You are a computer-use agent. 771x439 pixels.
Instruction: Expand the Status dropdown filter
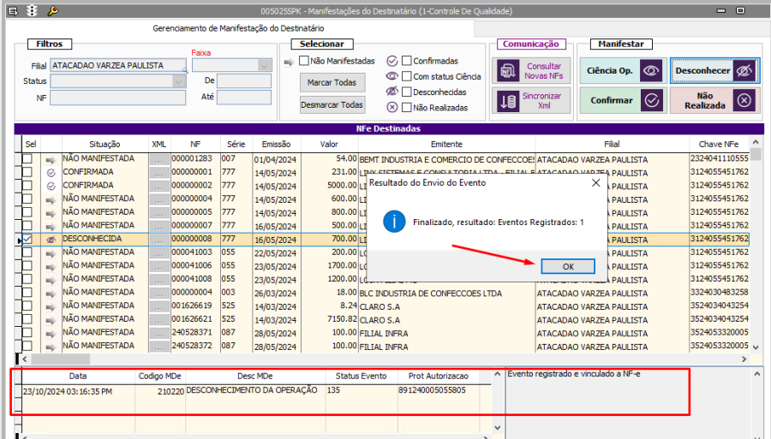[179, 81]
